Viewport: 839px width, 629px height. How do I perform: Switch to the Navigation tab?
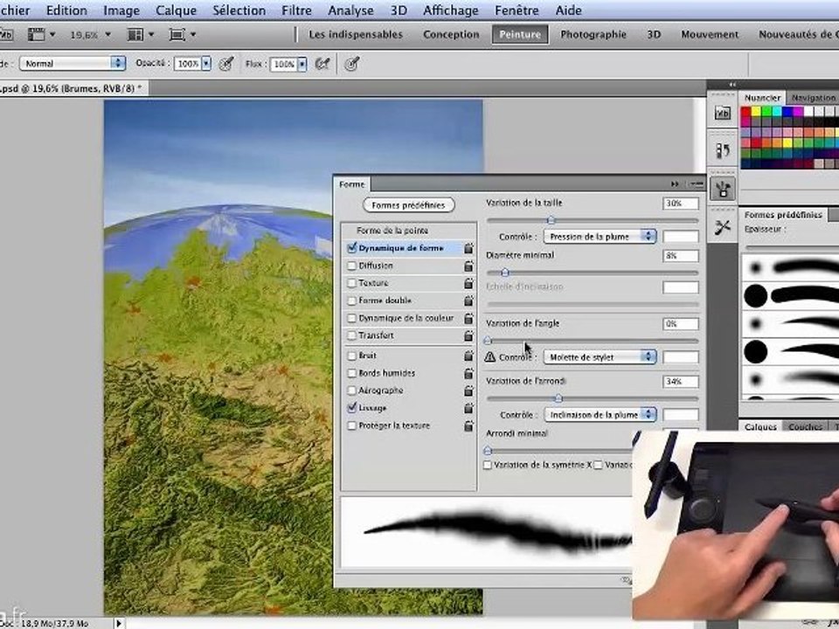click(814, 98)
